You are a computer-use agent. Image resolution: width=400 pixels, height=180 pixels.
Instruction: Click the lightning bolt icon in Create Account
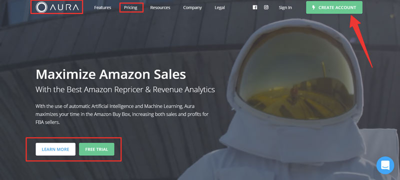click(314, 7)
